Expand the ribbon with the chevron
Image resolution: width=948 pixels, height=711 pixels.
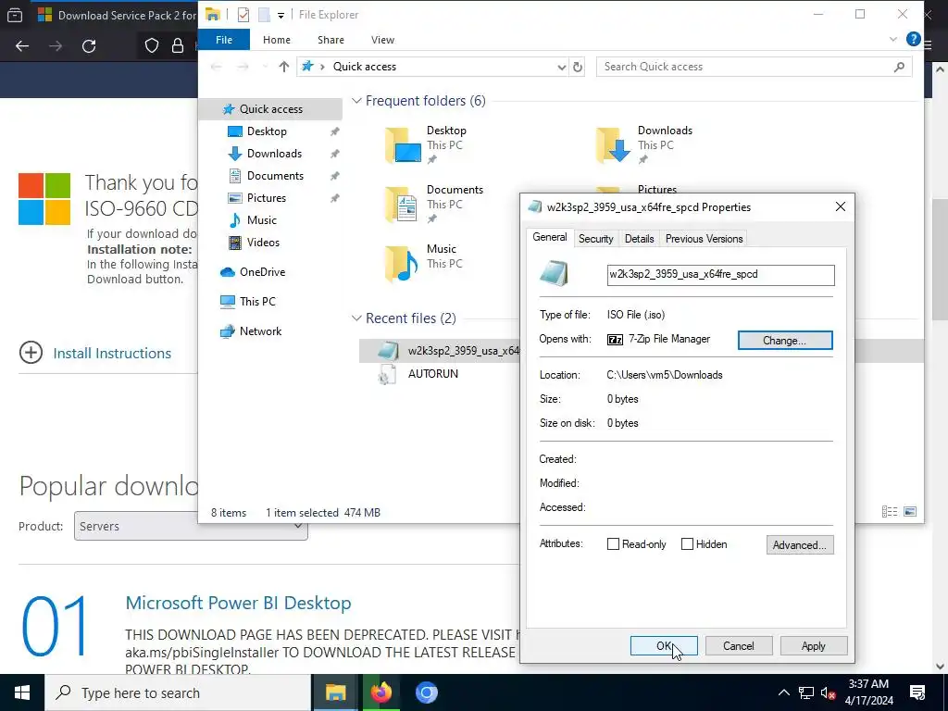(x=893, y=39)
